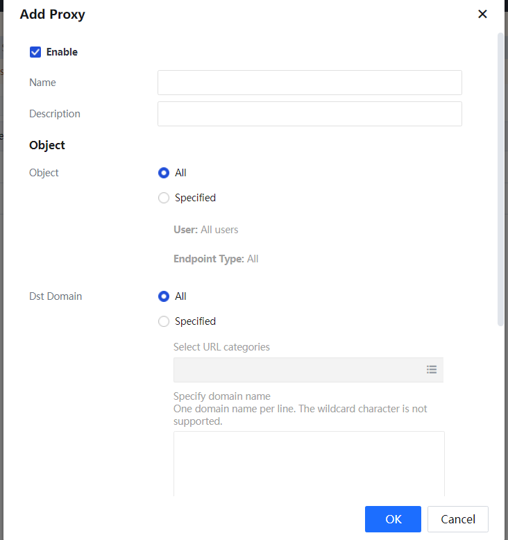Select 'All' radio for Dst Domain
The image size is (508, 540).
164,296
